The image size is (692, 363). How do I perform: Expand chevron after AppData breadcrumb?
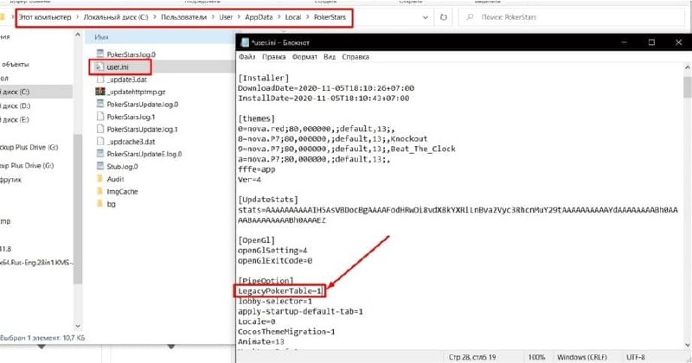click(279, 17)
